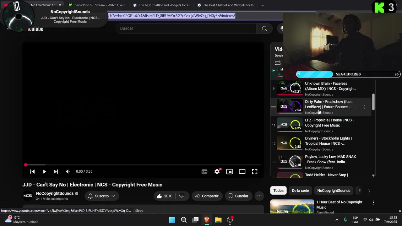Click the recommended NCS mix thumbnail
The image size is (402, 226).
pyautogui.click(x=292, y=207)
